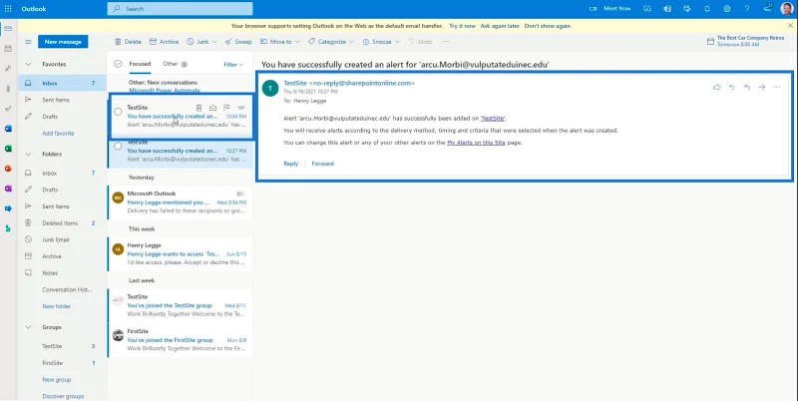Open the My Day panel icon in the header
This screenshot has width=798, height=401.
click(687, 9)
